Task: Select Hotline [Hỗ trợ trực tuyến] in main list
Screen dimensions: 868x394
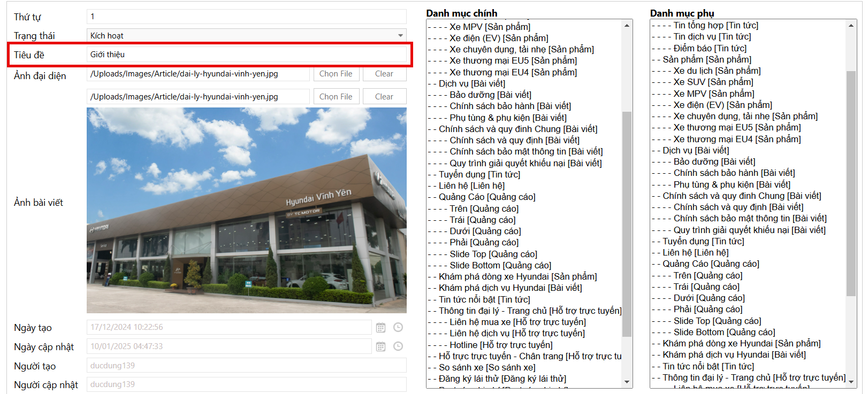Action: [x=500, y=345]
